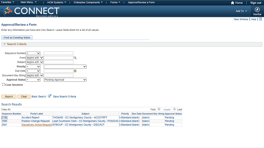Open the Position Change Request link
Viewport: 264px width, 148px height.
(x=35, y=121)
